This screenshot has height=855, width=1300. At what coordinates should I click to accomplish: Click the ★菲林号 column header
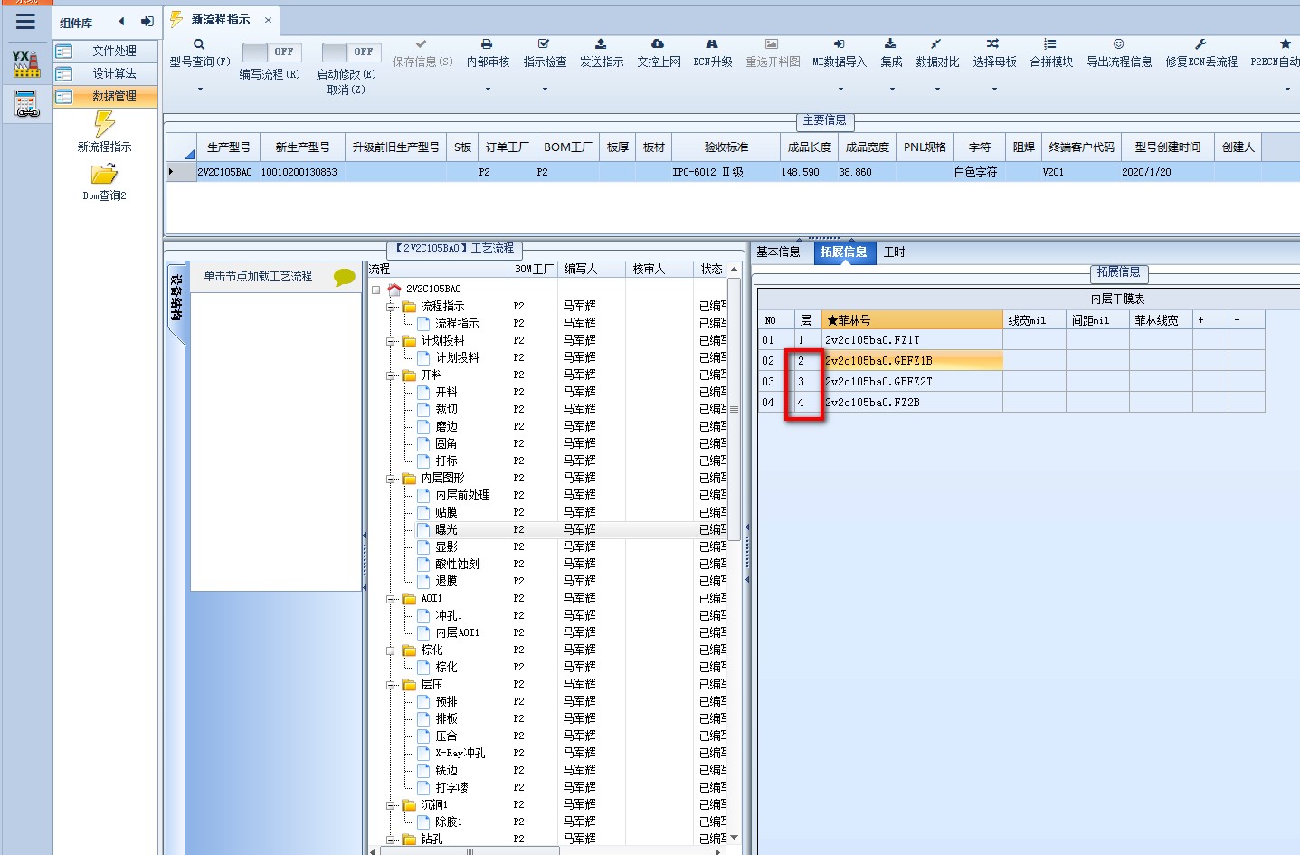pos(912,320)
